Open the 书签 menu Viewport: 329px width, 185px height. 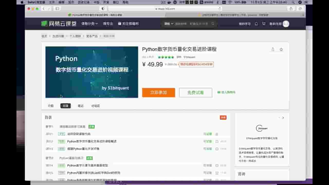[x=96, y=2]
